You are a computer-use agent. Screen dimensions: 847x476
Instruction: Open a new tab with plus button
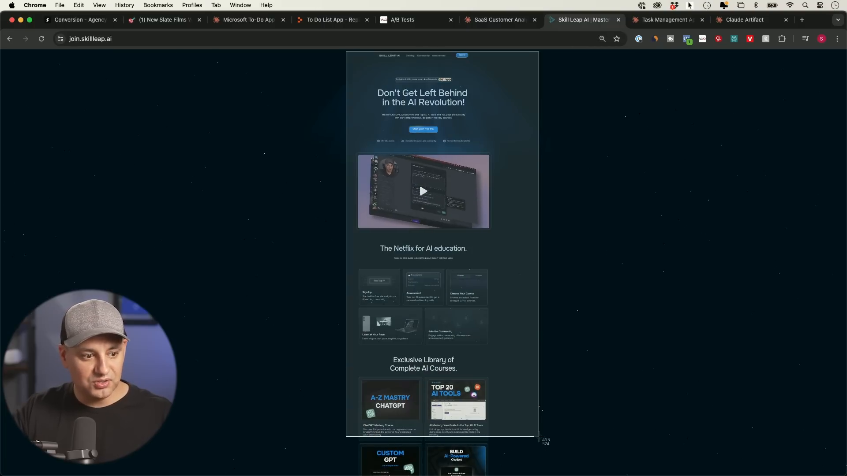[x=802, y=20]
